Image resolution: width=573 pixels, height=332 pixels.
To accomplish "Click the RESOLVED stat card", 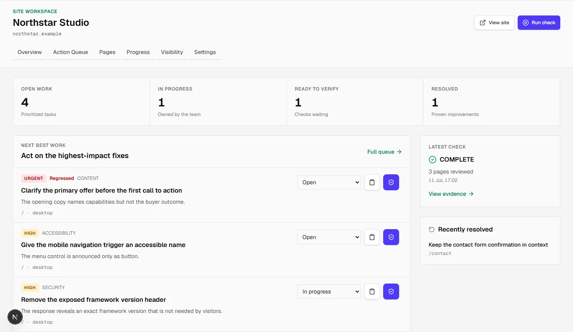I will (x=491, y=102).
